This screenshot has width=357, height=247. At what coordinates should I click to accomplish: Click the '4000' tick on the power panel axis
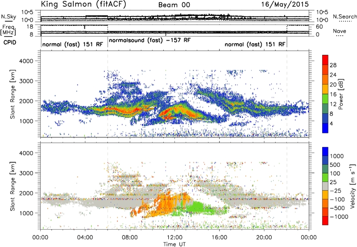tap(26, 61)
